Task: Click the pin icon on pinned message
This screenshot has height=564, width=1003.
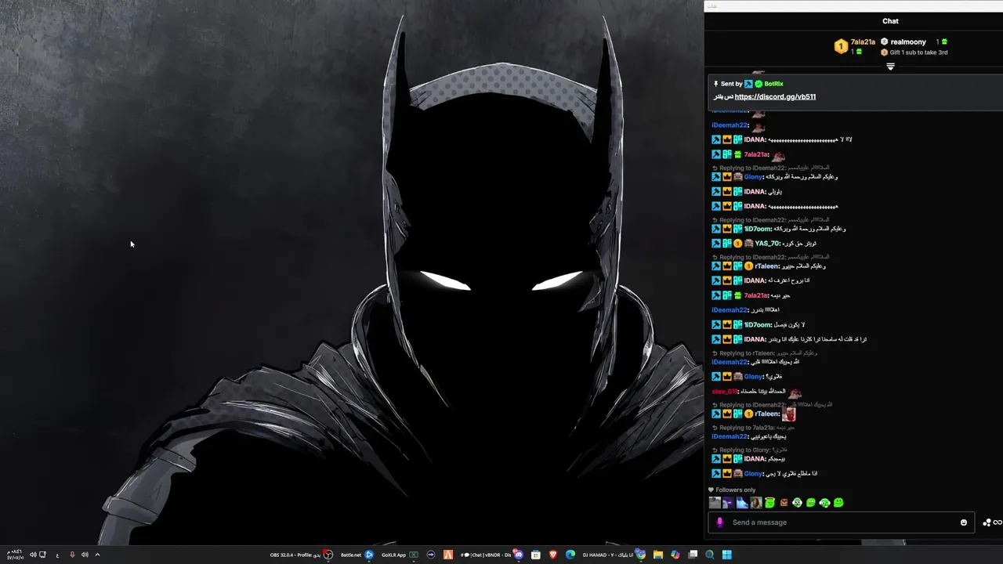Action: click(x=715, y=84)
